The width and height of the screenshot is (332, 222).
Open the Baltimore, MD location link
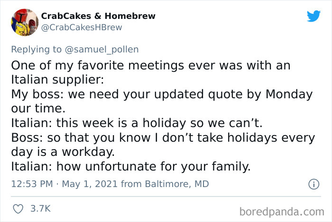point(177,184)
